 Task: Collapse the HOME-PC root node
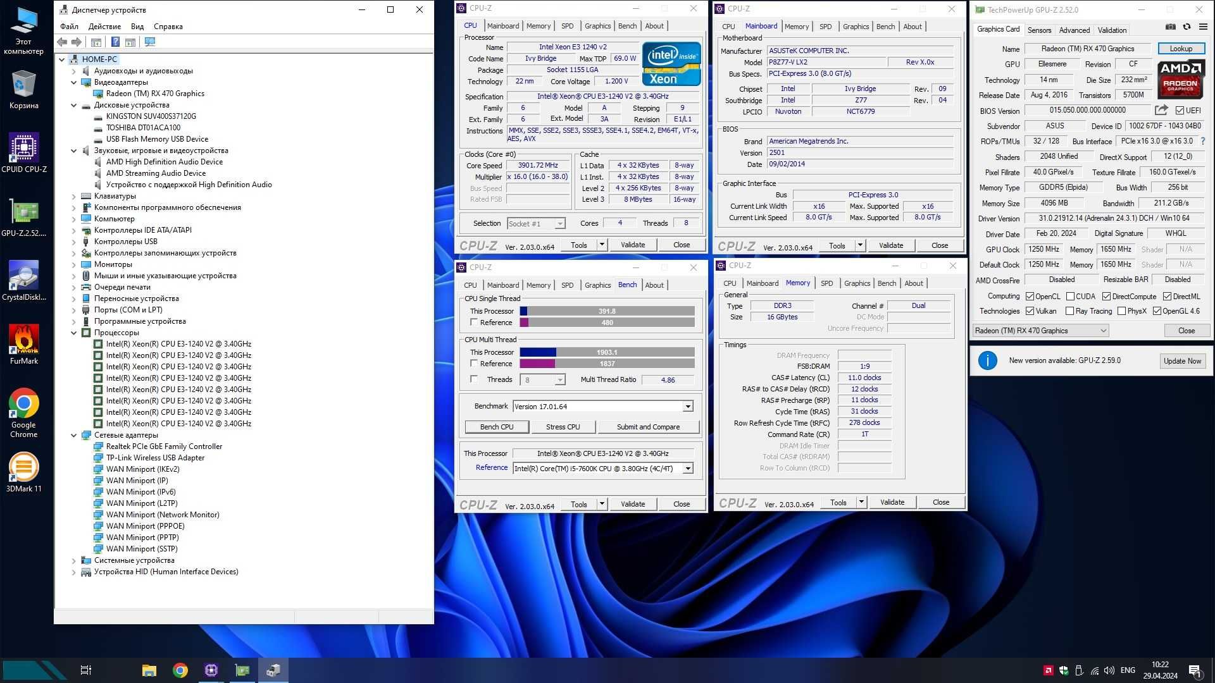point(62,59)
